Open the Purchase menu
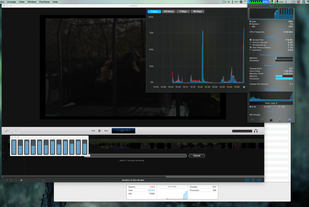Screen dimensions: 309x207 pyautogui.click(x=44, y=2)
